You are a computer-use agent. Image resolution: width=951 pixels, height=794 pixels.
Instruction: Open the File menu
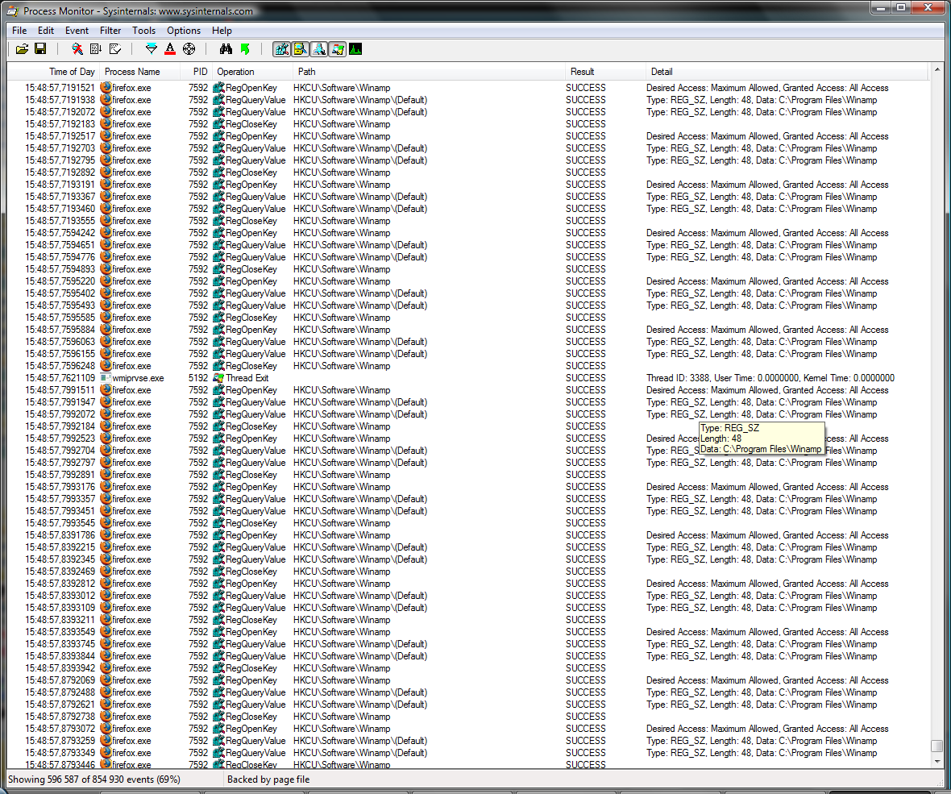pos(19,31)
